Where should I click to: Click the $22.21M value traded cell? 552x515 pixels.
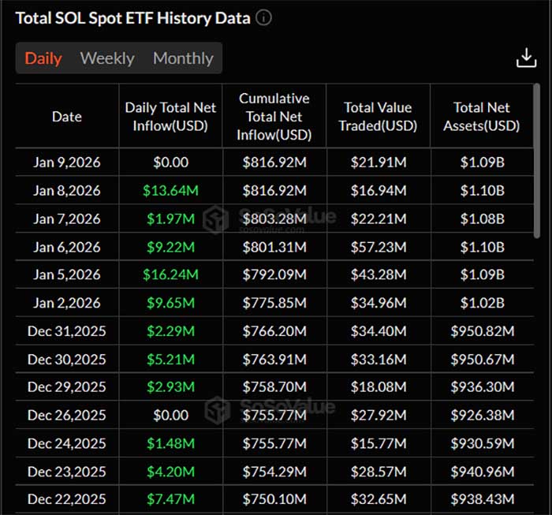[379, 219]
